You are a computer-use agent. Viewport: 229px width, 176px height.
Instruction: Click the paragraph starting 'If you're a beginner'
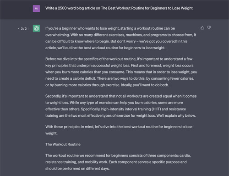(x=121, y=38)
